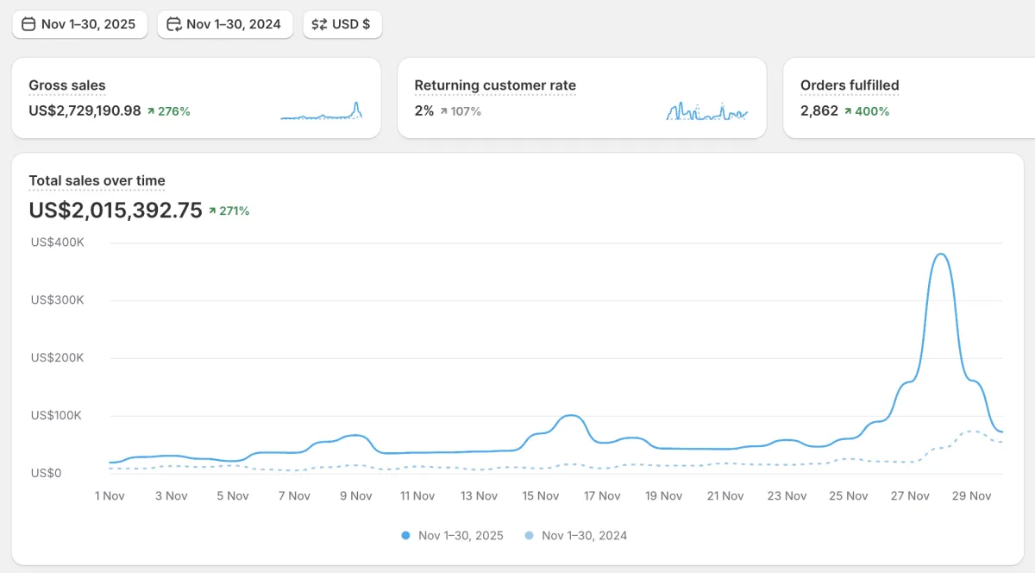
Task: Click the green 276% gross sales change
Action: (x=168, y=111)
